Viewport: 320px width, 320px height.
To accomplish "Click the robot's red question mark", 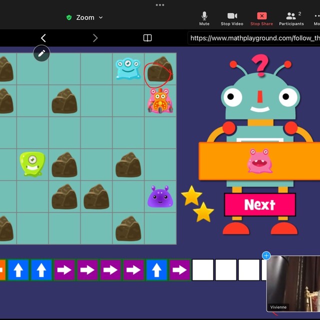I will click(260, 65).
